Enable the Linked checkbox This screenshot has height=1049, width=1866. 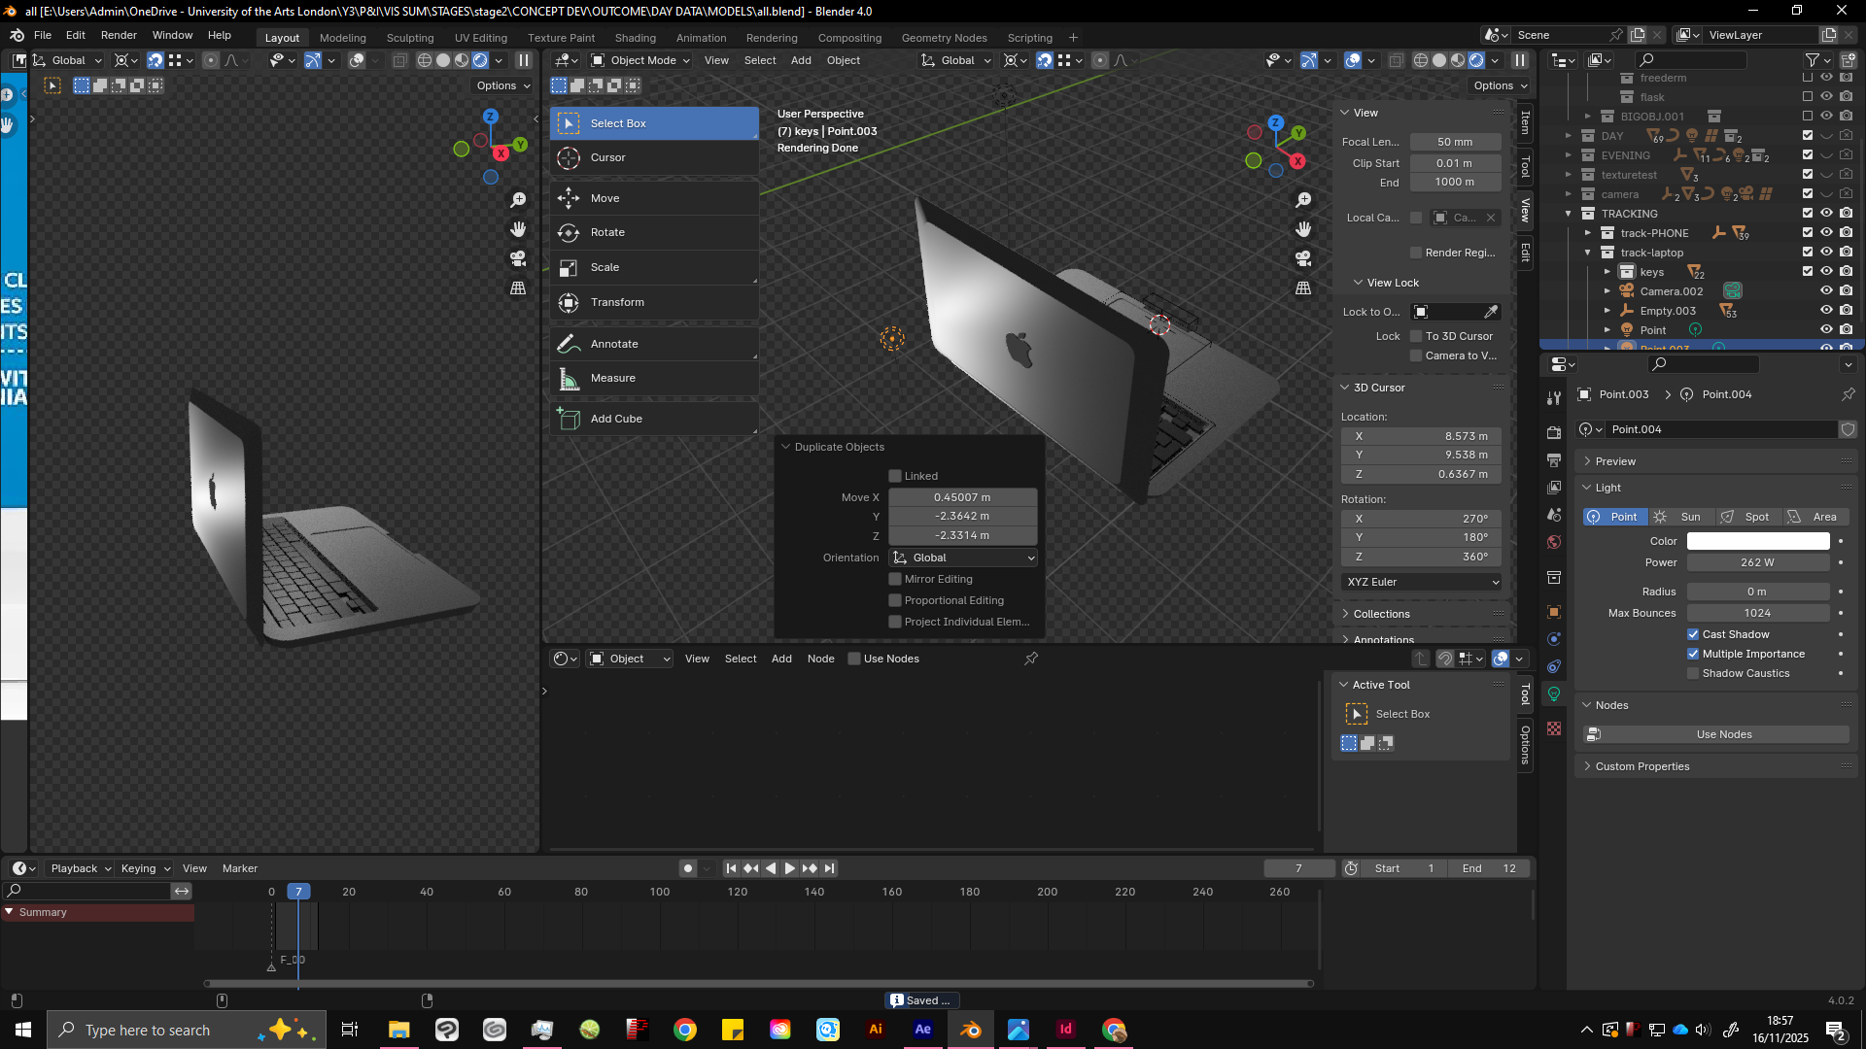pos(895,476)
